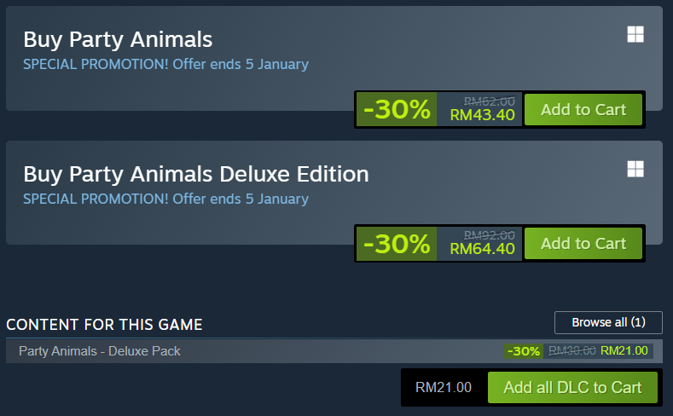673x416 pixels.
Task: Add Party Animals base game to cart
Action: click(x=583, y=109)
